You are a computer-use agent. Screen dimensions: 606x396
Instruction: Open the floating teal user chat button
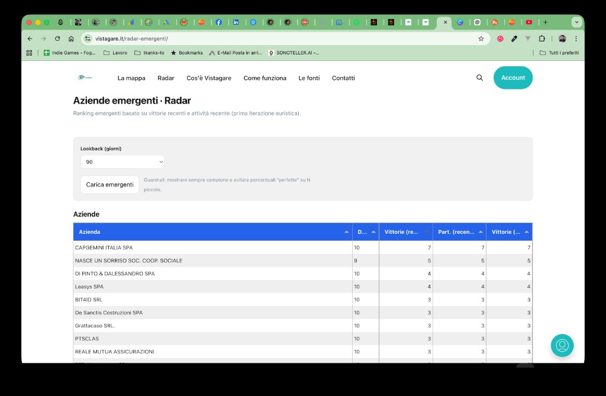562,345
